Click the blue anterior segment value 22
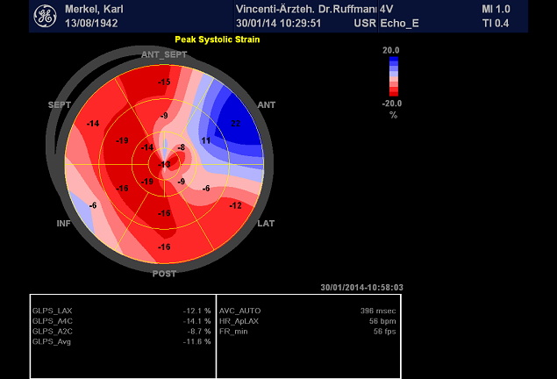The width and height of the screenshot is (557, 379). tap(236, 124)
